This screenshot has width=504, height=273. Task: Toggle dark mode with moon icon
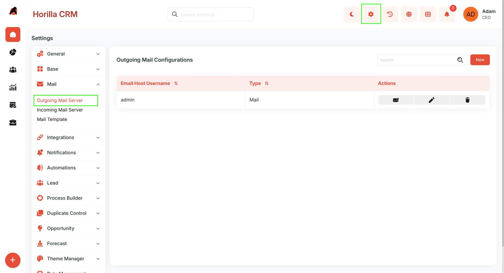352,14
